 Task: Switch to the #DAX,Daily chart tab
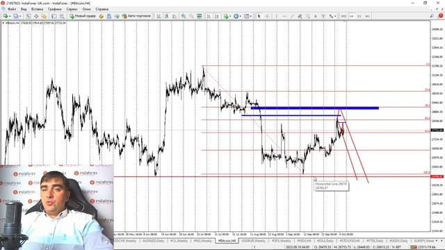[x=325, y=241]
